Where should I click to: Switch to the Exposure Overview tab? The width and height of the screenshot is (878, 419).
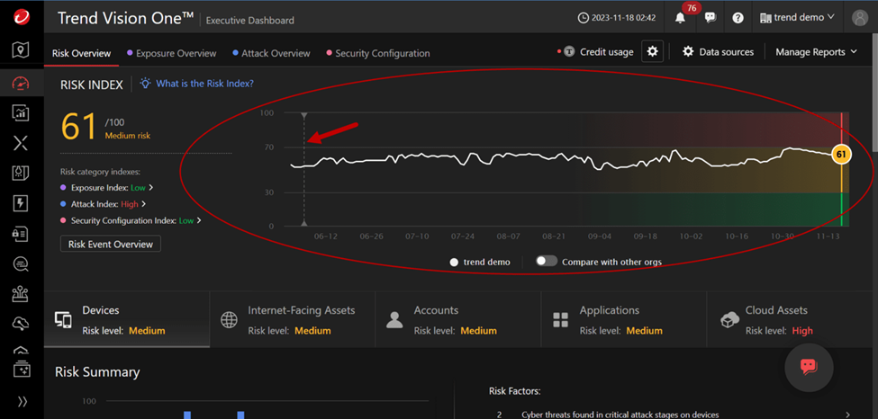(x=171, y=54)
